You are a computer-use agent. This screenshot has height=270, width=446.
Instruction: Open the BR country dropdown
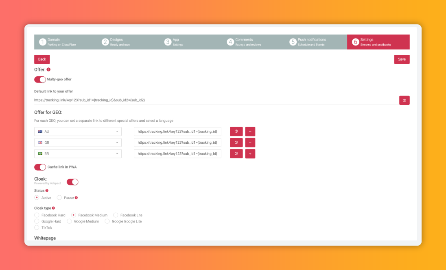pyautogui.click(x=78, y=154)
